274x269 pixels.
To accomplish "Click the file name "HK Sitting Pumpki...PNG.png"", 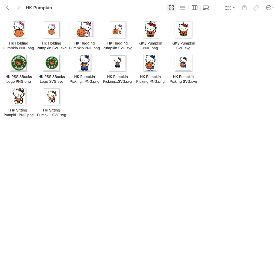I will 19,113.
